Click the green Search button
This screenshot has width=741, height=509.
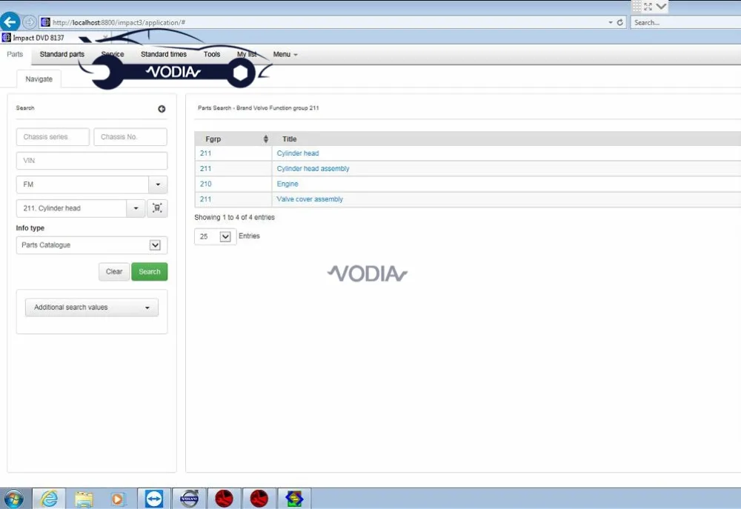point(150,271)
